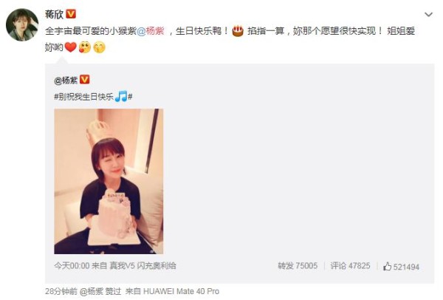Open the #别祝我生日快乐# hashtag topic

point(93,97)
